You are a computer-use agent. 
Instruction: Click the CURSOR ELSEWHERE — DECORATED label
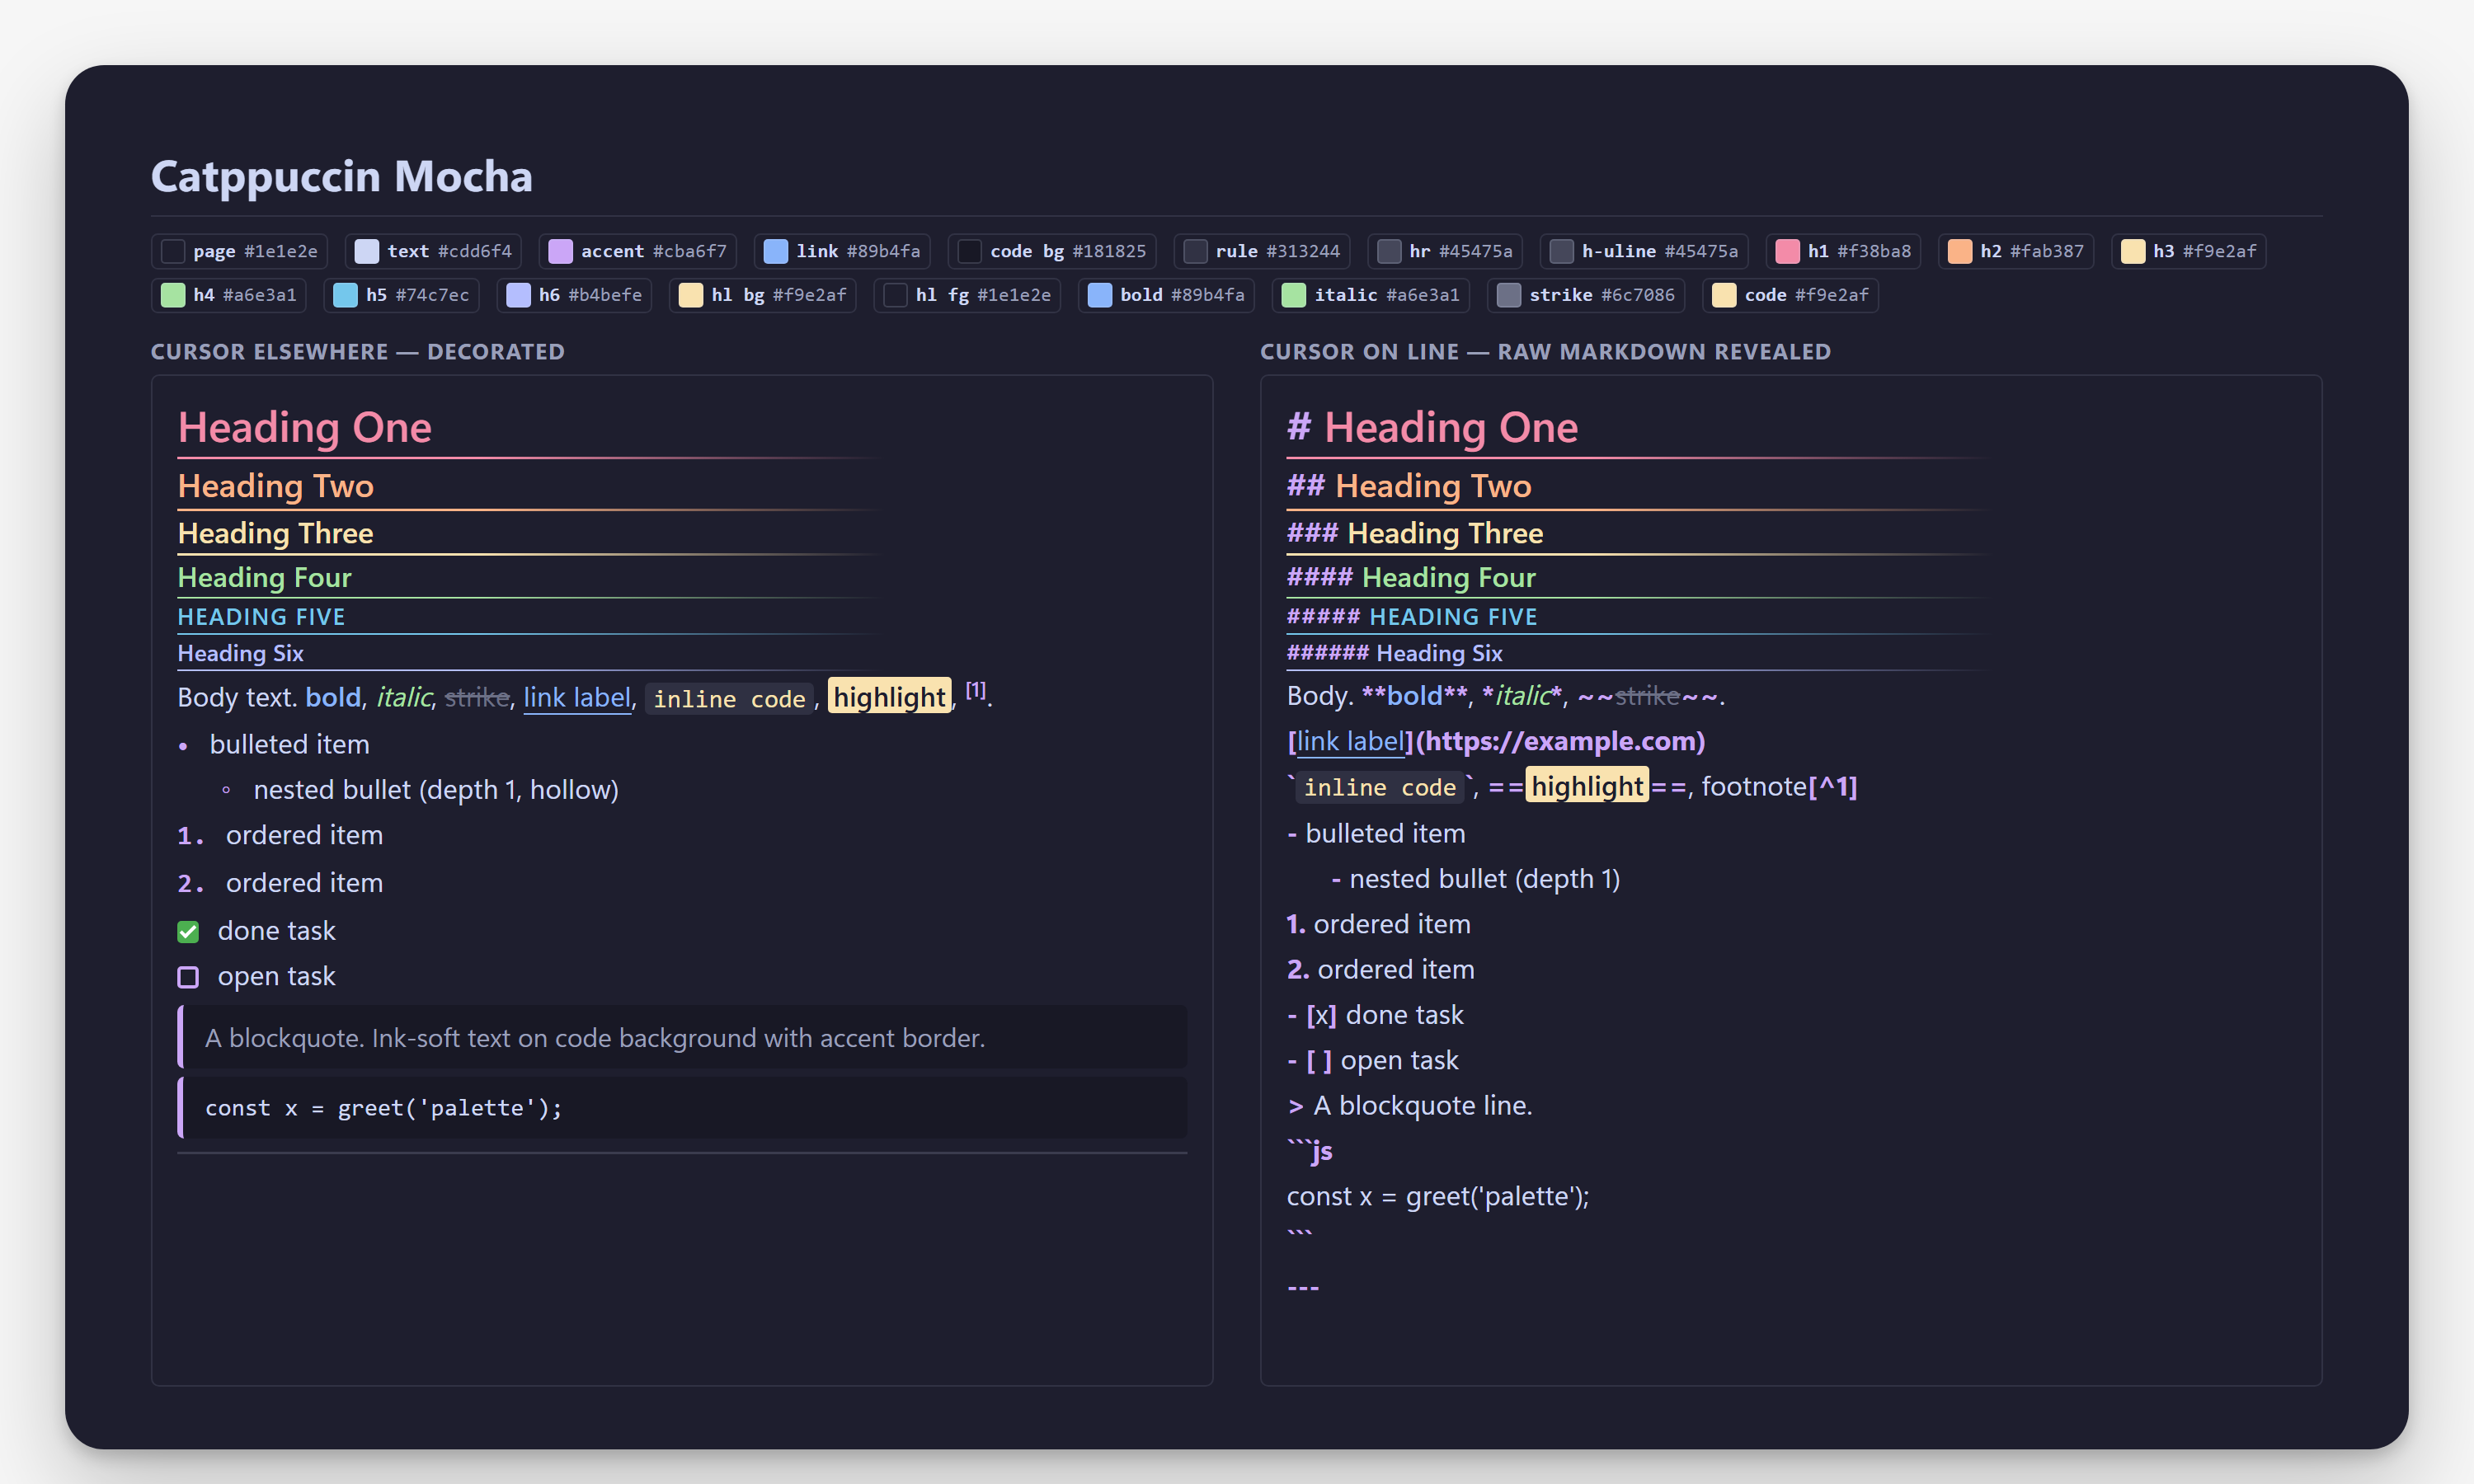coord(358,352)
